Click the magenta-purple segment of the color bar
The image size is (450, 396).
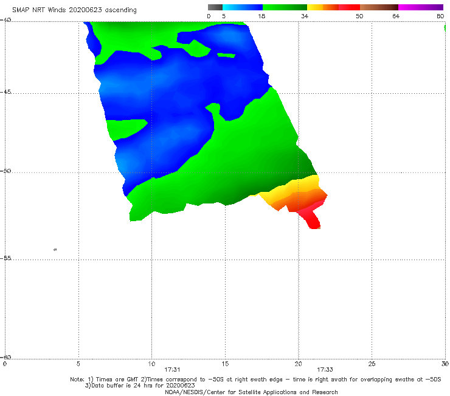click(x=421, y=7)
